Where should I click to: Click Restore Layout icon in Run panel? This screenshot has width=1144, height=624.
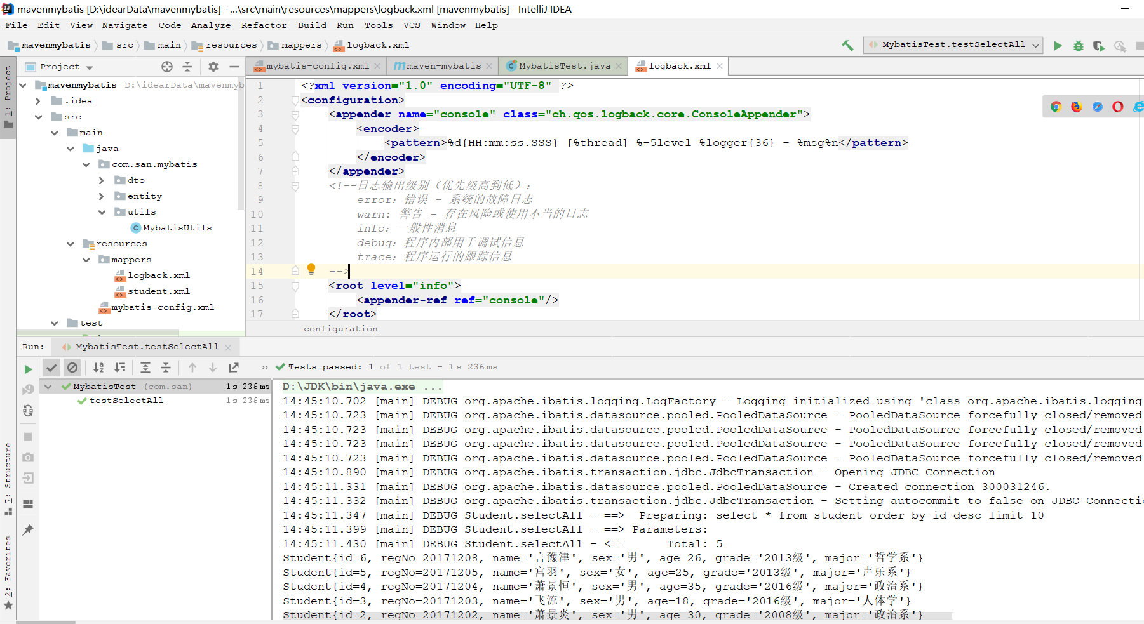(x=28, y=504)
